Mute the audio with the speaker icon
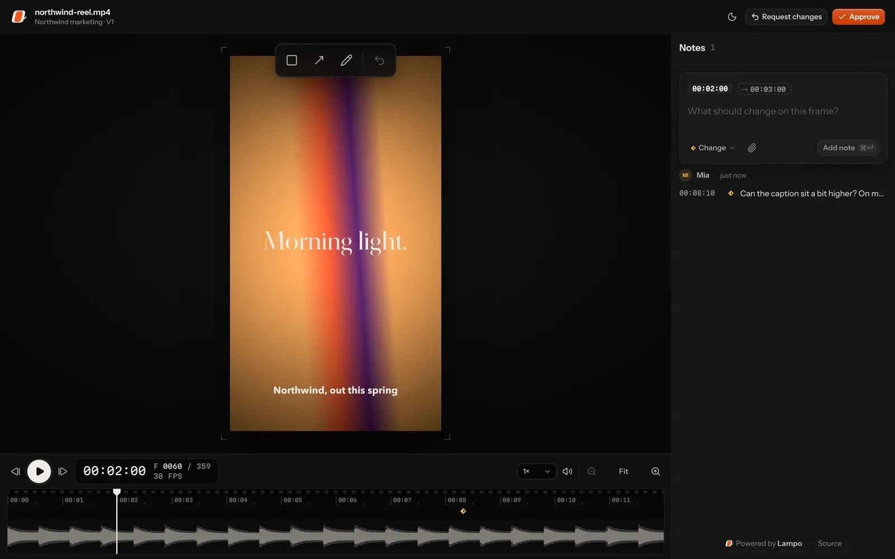This screenshot has width=895, height=559. click(x=567, y=471)
